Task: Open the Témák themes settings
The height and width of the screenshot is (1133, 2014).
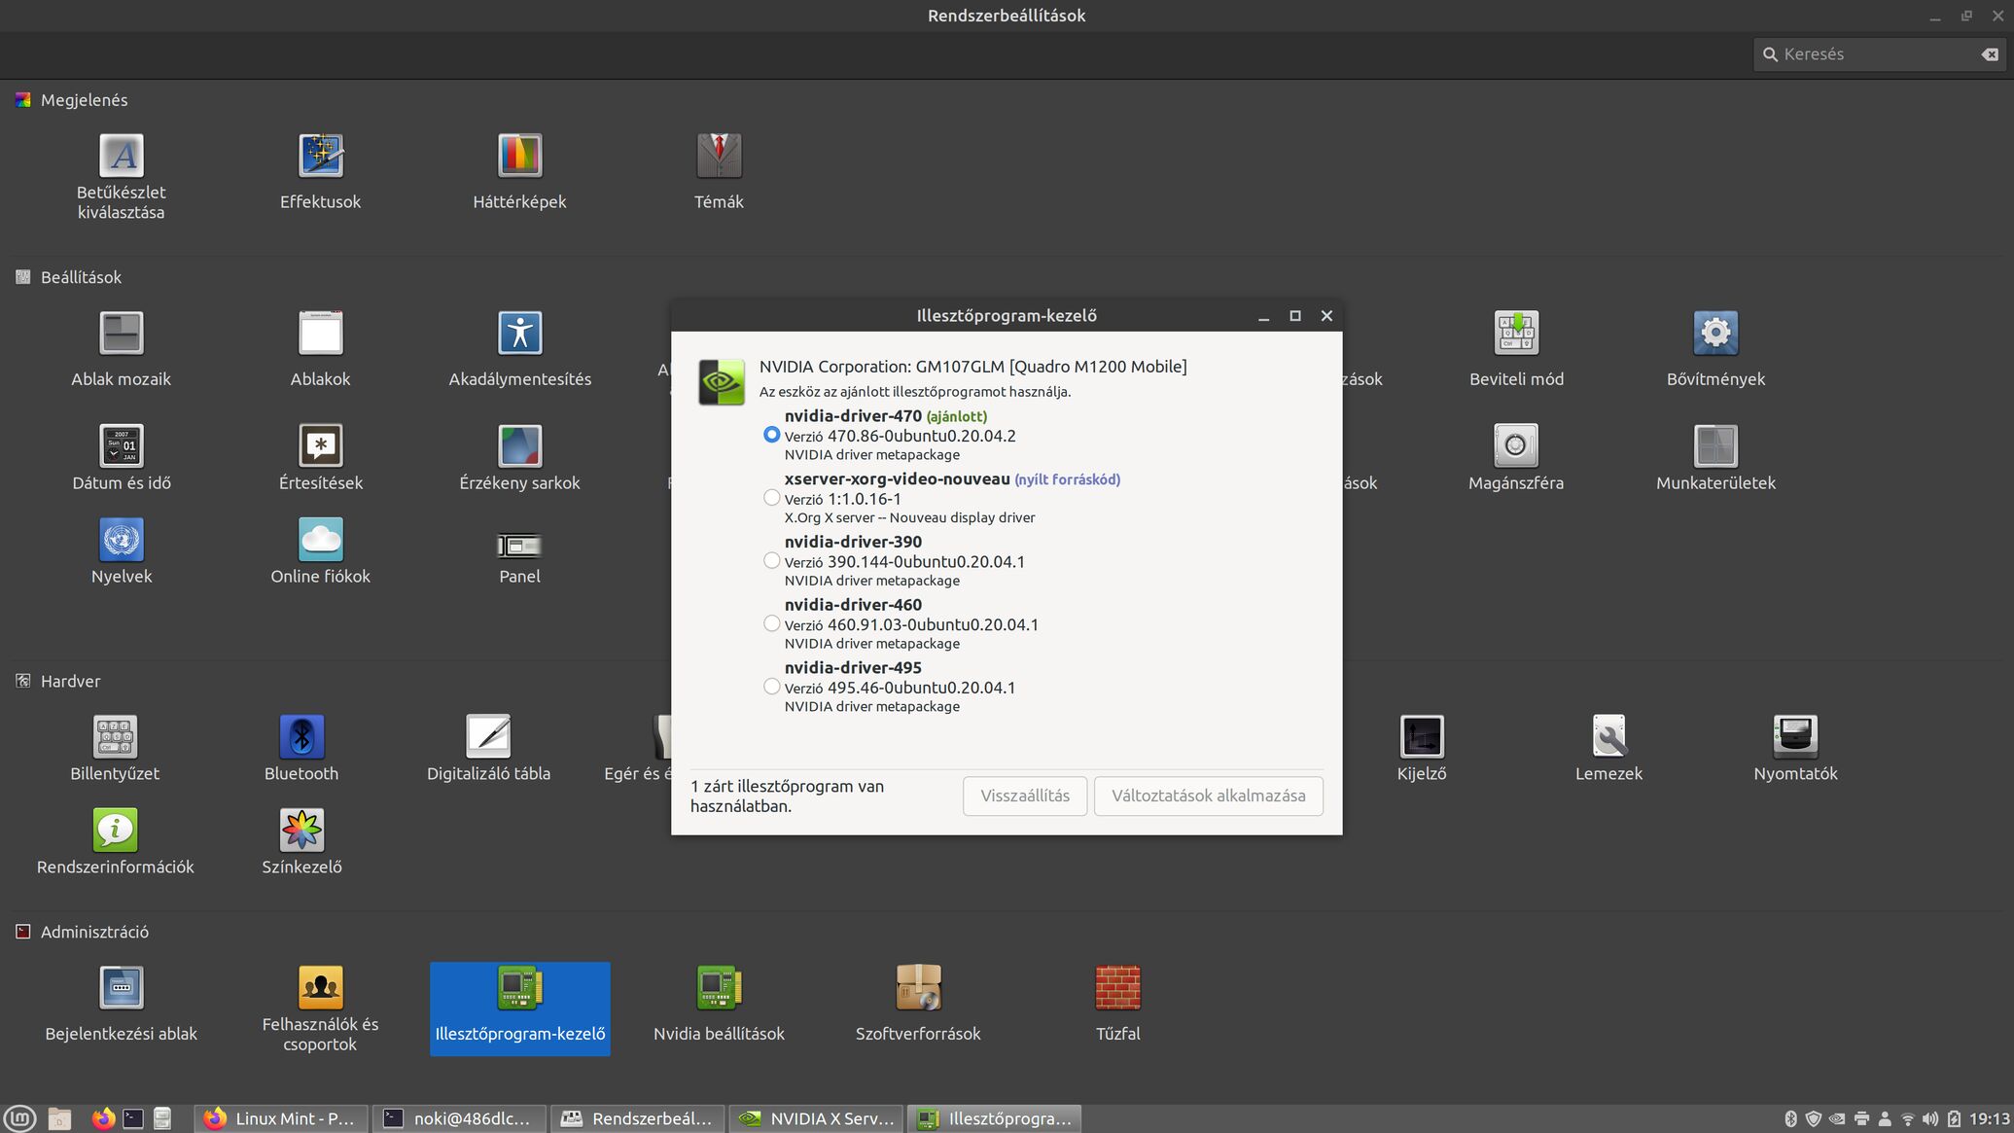Action: point(719,172)
